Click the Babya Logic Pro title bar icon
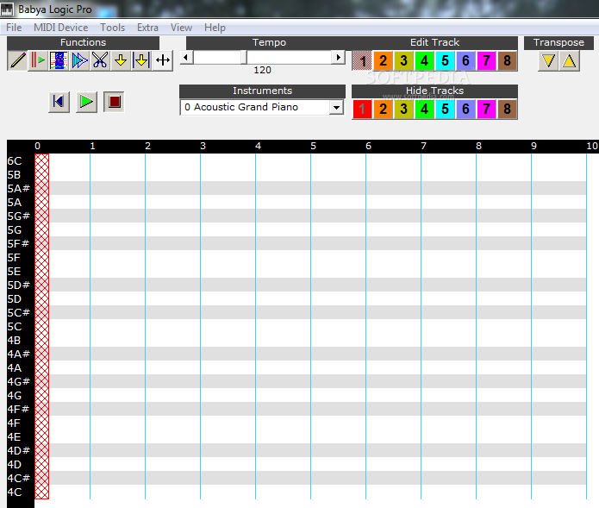Viewport: 599px width, 508px height. (x=7, y=9)
